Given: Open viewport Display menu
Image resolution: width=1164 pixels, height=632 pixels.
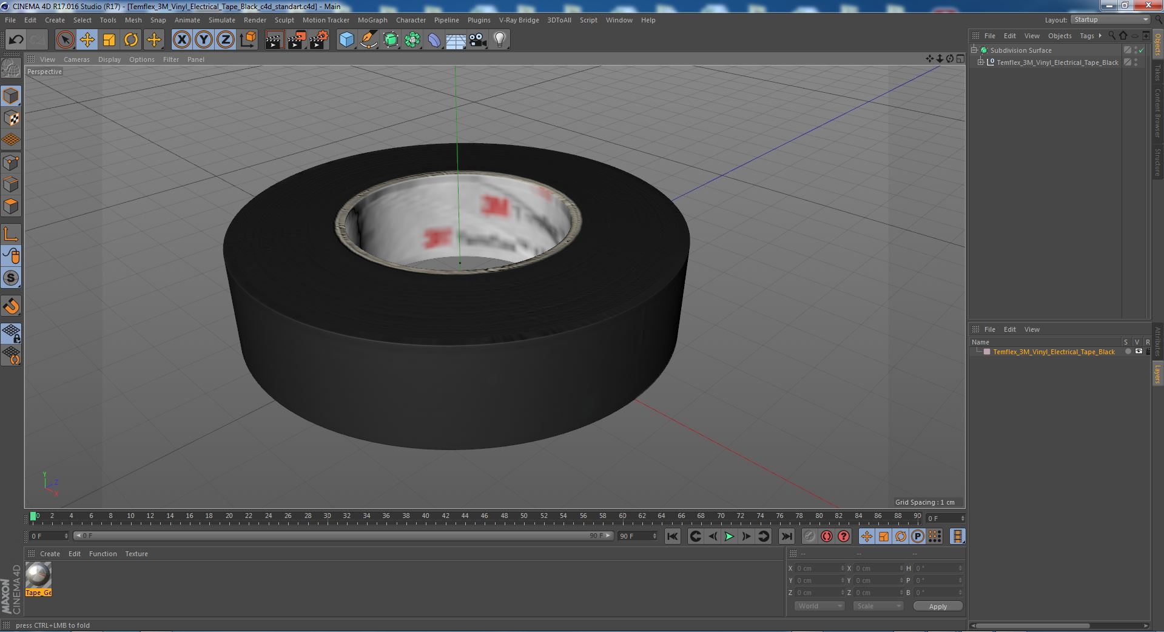Looking at the screenshot, I should click(109, 59).
